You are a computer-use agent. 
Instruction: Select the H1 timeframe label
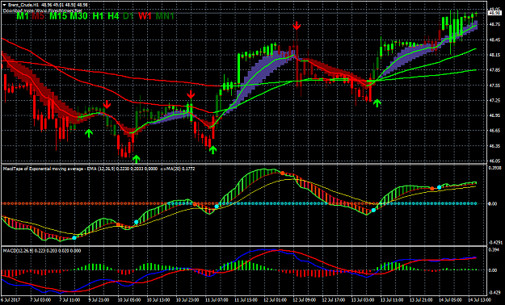pyautogui.click(x=99, y=16)
